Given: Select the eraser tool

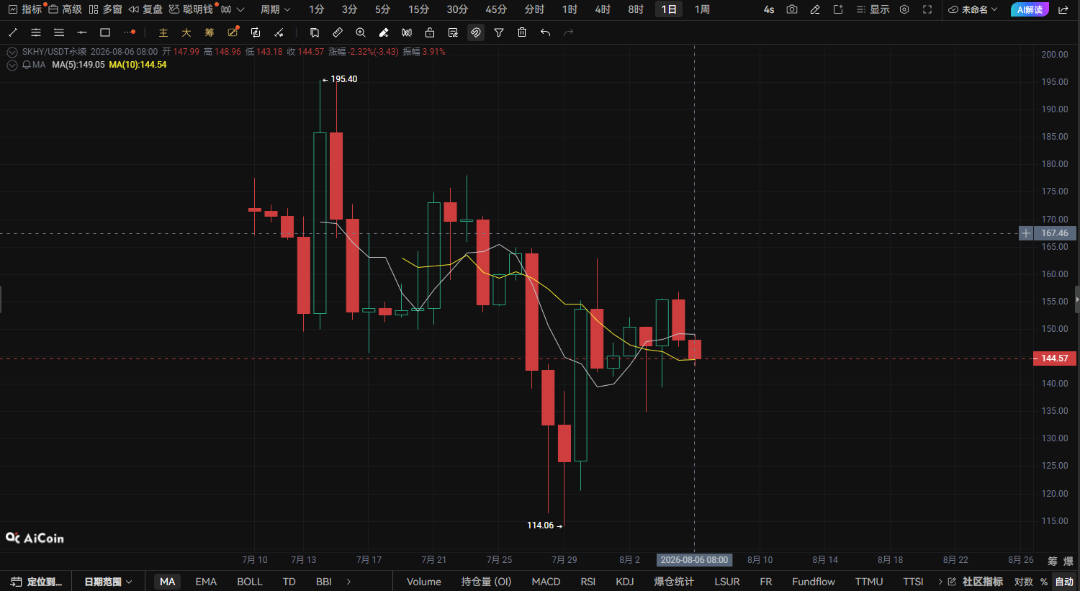Looking at the screenshot, I should point(384,32).
